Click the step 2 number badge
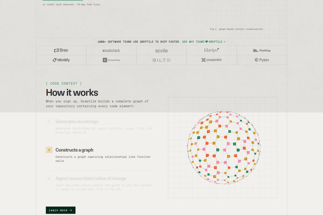This screenshot has height=215, width=323. click(49, 150)
